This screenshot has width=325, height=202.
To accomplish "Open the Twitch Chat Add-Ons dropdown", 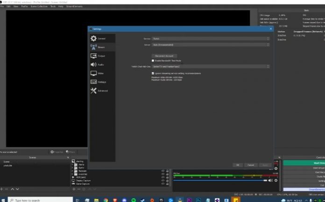I will pyautogui.click(x=211, y=67).
